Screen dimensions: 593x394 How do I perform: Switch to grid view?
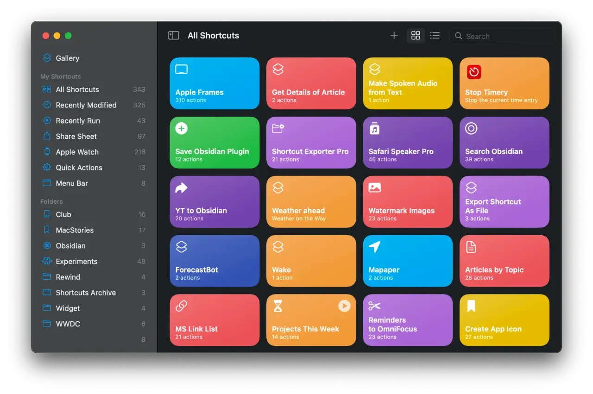pyautogui.click(x=416, y=36)
